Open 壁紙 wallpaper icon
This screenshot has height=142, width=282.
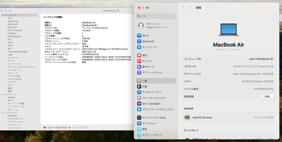139,129
